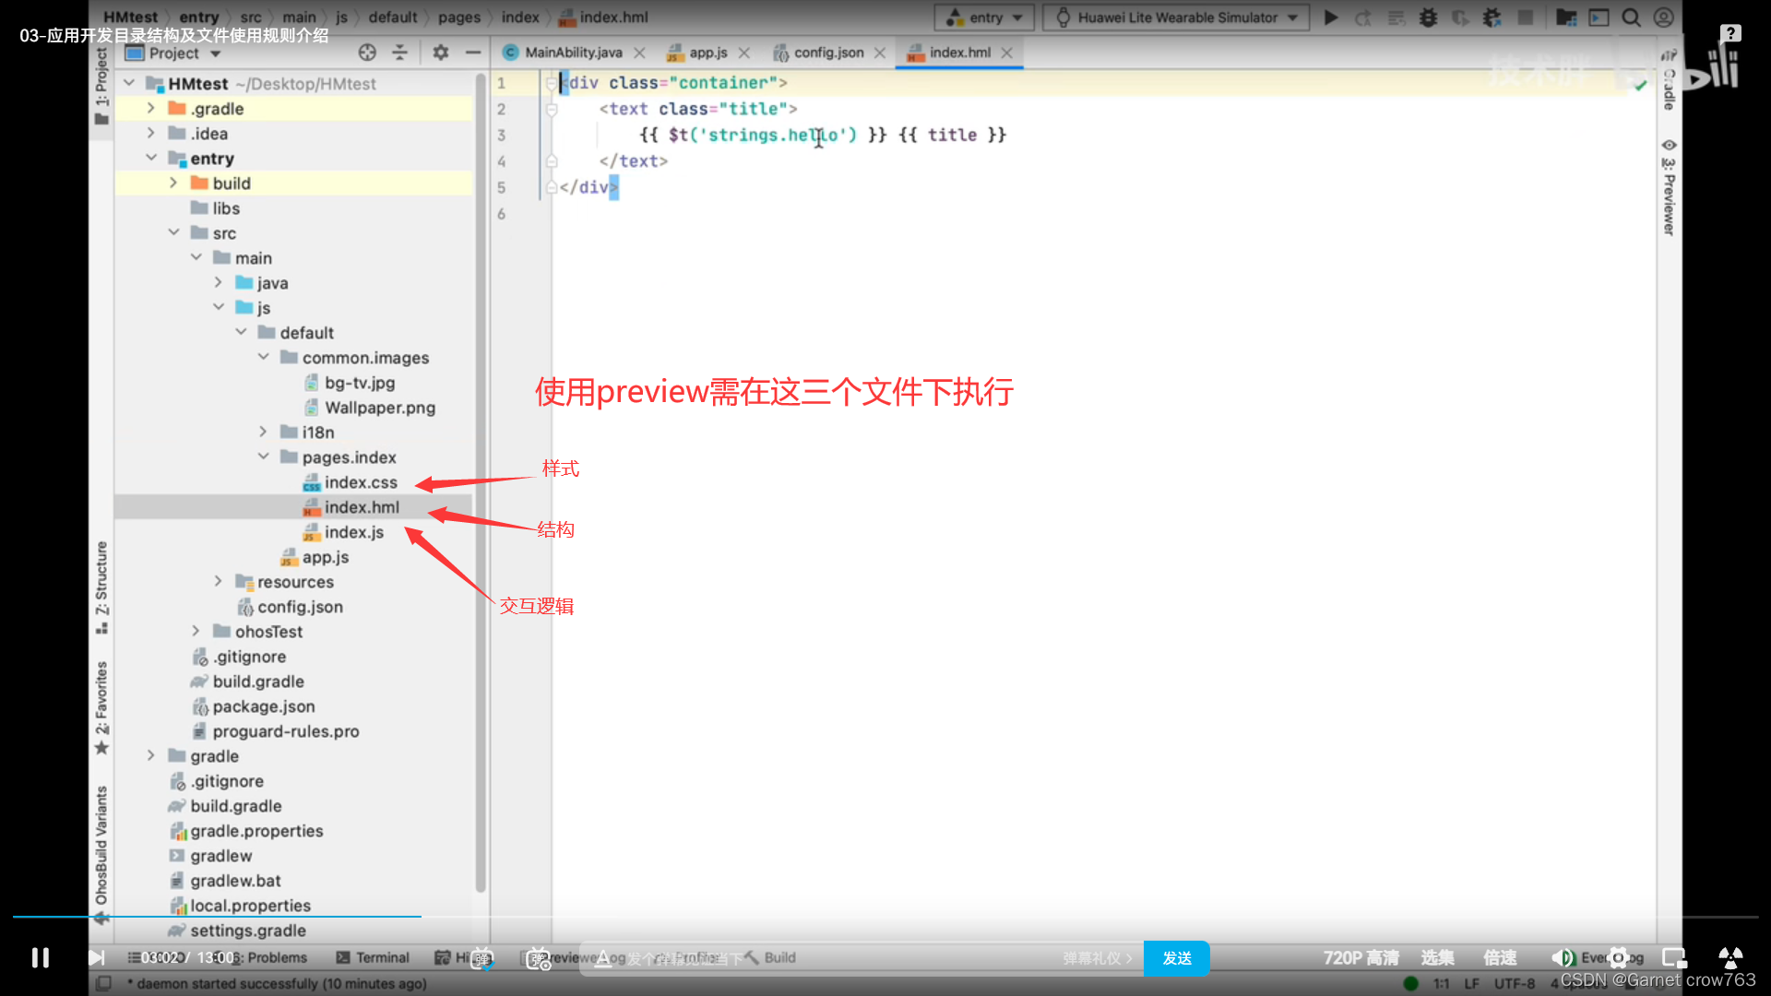
Task: Toggle code fold on line 2 text tag
Action: pyautogui.click(x=551, y=109)
